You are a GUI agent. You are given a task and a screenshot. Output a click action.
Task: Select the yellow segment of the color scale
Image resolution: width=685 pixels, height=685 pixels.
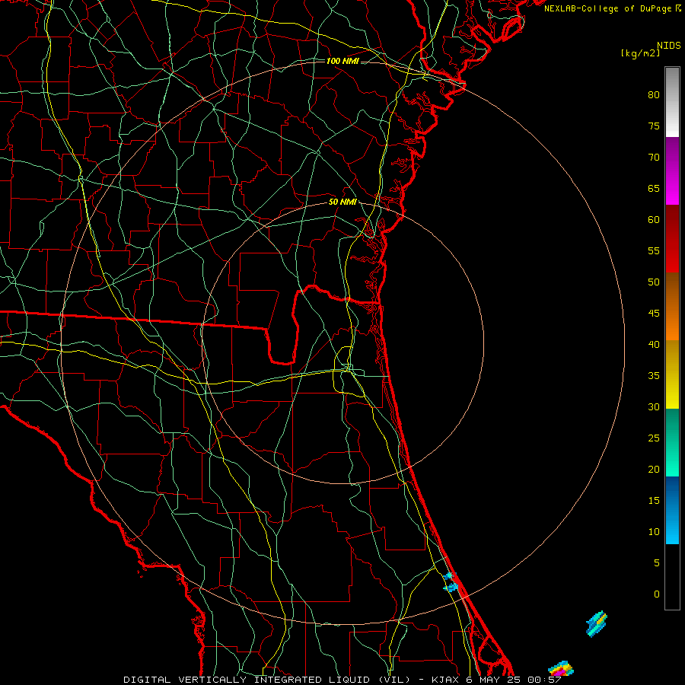pyautogui.click(x=672, y=374)
